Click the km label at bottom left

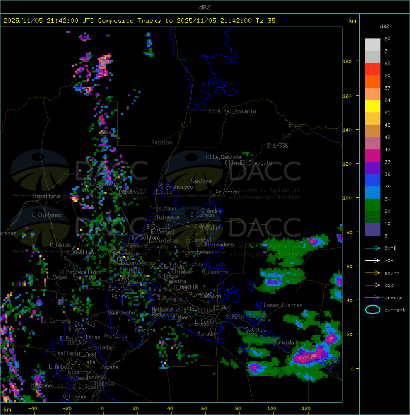click(x=7, y=410)
